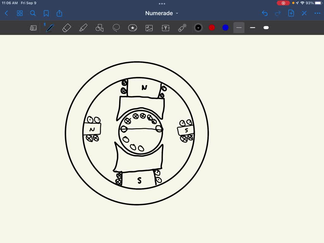Select the Eraser tool

[66, 28]
